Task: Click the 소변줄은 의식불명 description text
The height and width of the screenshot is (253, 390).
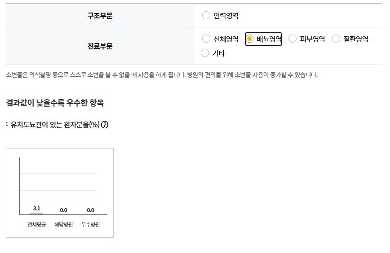Action: click(x=162, y=75)
